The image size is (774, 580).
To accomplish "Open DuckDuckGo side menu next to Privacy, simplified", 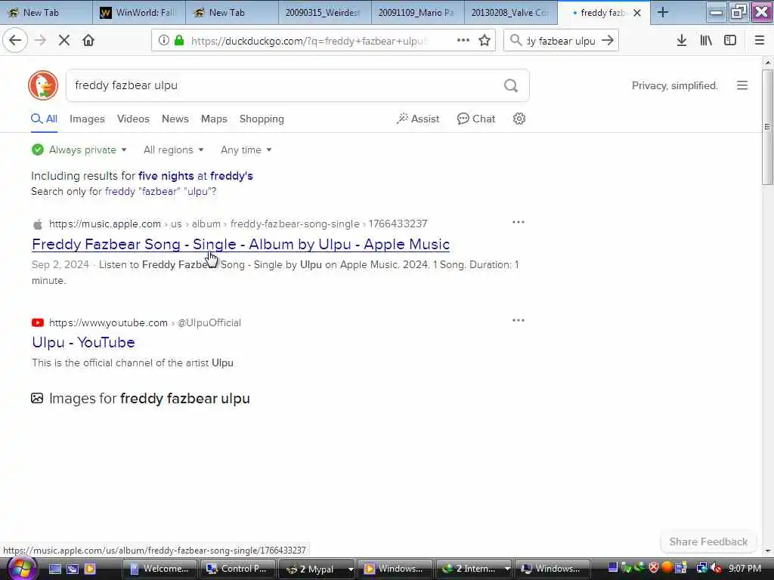I will coord(742,85).
